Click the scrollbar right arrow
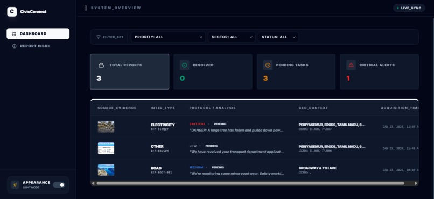 click(416, 183)
